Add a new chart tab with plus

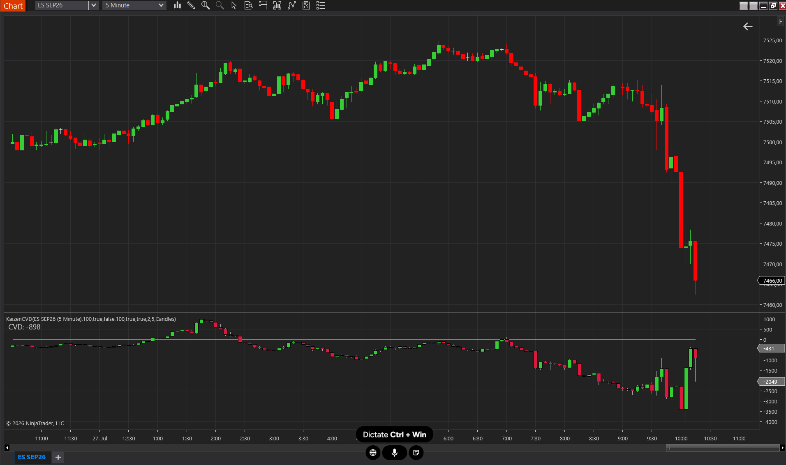tap(58, 457)
